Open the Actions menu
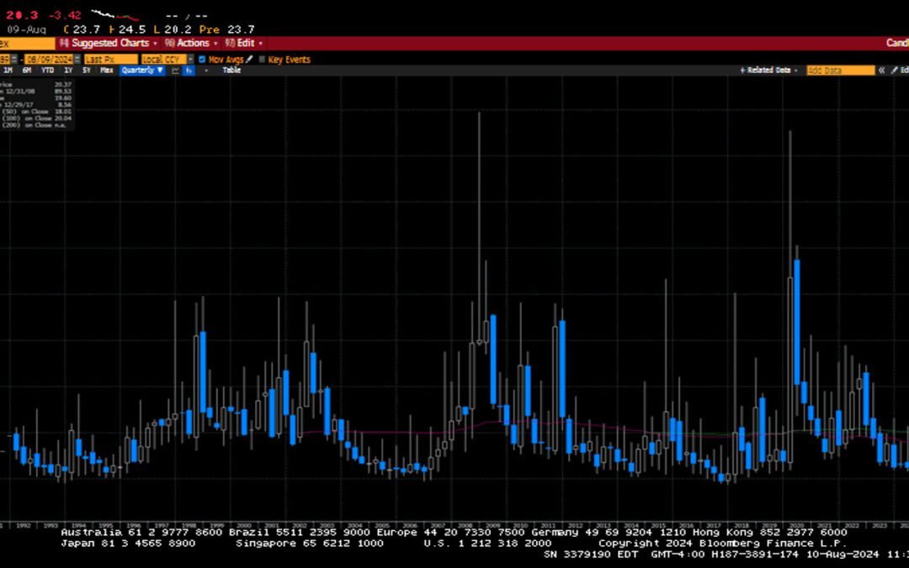The height and width of the screenshot is (568, 909). point(191,43)
